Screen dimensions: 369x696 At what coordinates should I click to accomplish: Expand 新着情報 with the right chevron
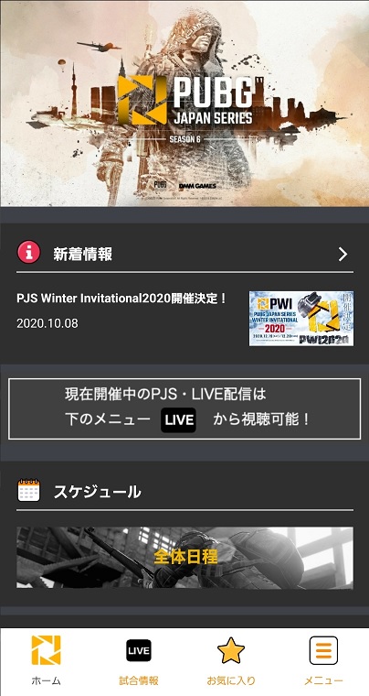(343, 255)
